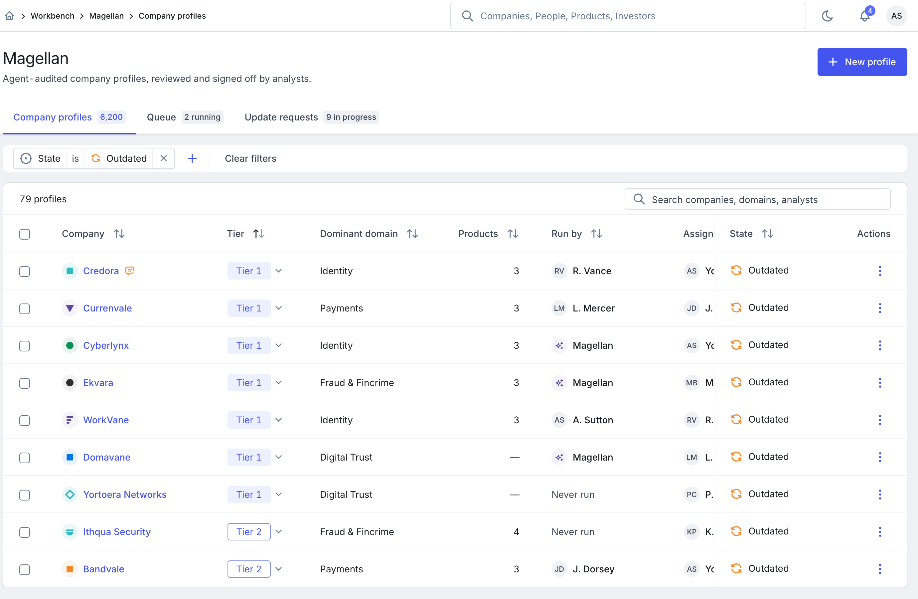Select the Credora row checkbox
This screenshot has width=918, height=599.
click(25, 271)
